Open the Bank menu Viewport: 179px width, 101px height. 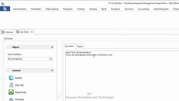click(104, 9)
